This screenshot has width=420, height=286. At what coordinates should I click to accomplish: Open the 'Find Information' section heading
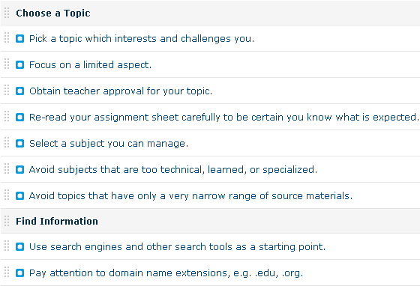(57, 222)
